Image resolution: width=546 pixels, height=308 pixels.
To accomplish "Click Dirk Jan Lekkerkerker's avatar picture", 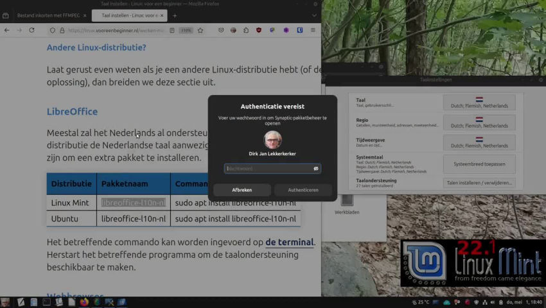I will coord(272,139).
